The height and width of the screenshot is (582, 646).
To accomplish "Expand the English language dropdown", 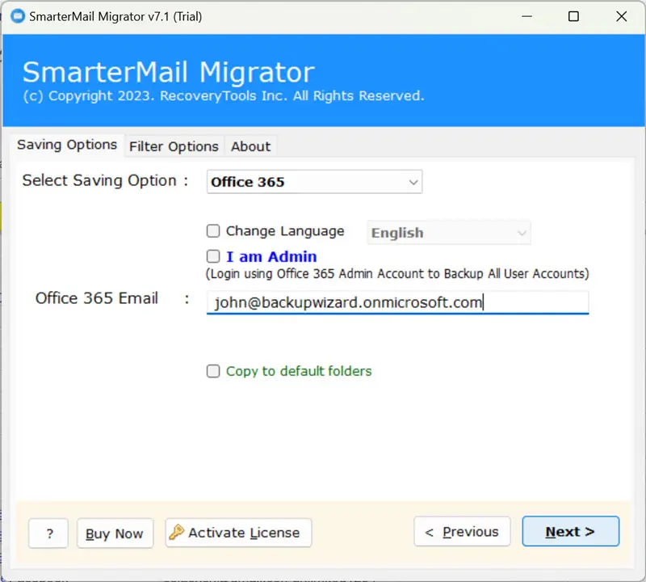I will tap(449, 233).
